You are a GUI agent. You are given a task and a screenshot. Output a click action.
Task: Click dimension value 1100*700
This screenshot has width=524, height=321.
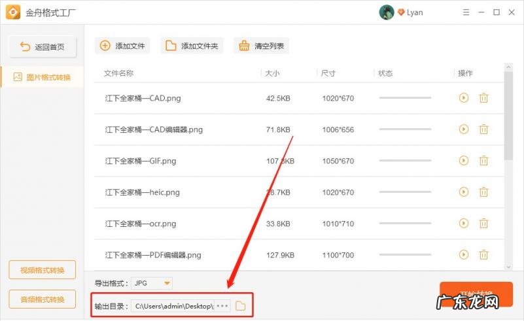338,255
